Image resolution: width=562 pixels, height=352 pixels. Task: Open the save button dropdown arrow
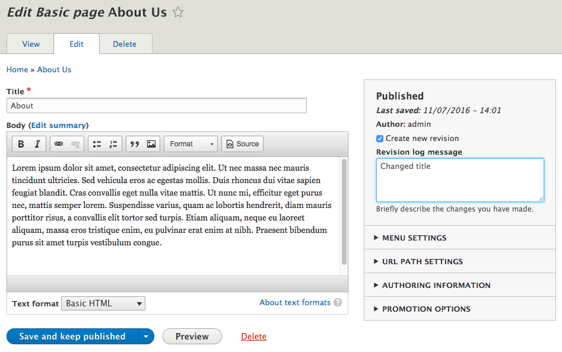pos(146,337)
